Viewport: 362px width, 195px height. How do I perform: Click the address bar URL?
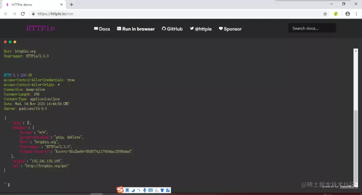click(x=55, y=14)
